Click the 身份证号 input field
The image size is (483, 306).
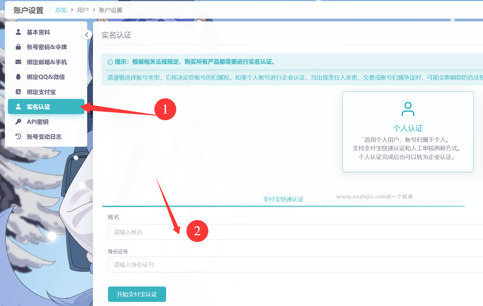[x=296, y=265]
